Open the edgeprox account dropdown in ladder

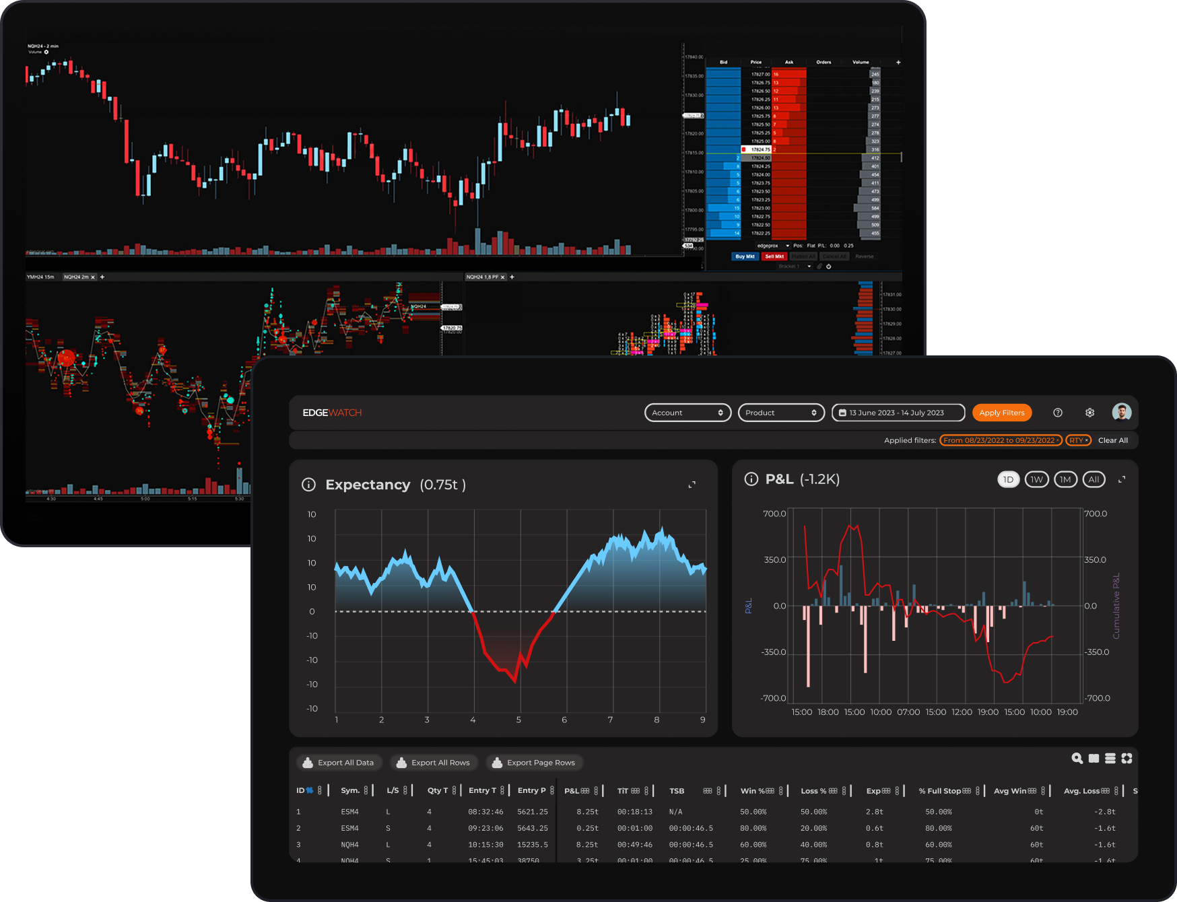pyautogui.click(x=772, y=246)
